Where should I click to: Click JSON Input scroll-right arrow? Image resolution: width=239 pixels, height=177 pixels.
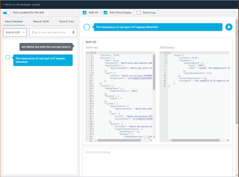pos(151,140)
